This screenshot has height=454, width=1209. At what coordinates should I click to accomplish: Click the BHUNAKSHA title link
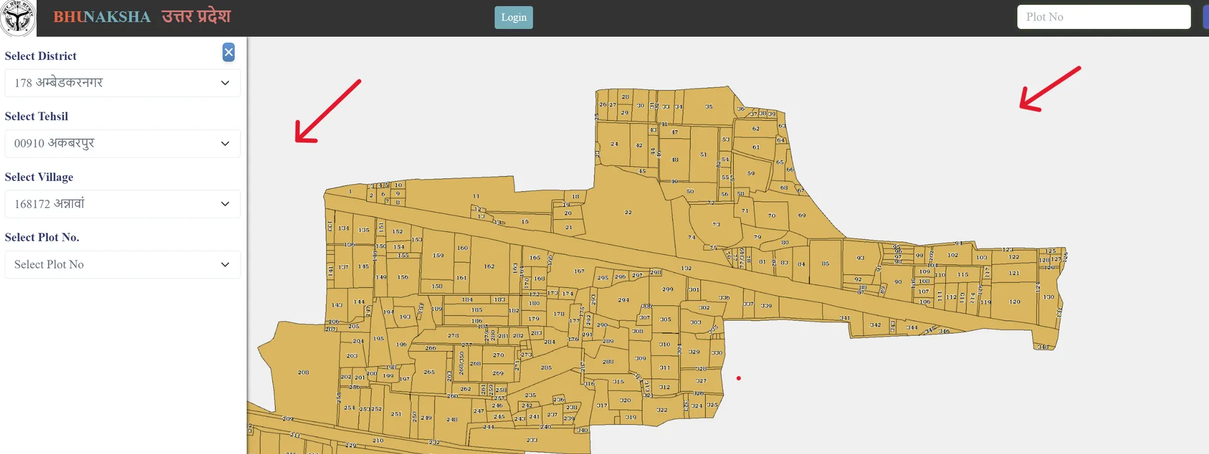pyautogui.click(x=102, y=17)
